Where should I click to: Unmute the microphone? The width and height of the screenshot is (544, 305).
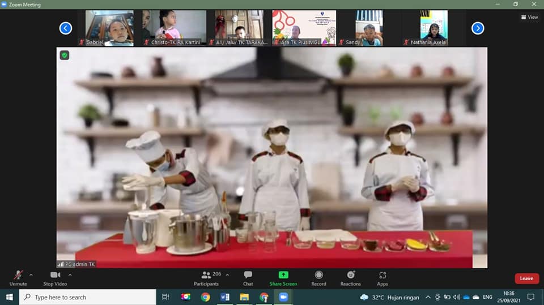pyautogui.click(x=18, y=277)
